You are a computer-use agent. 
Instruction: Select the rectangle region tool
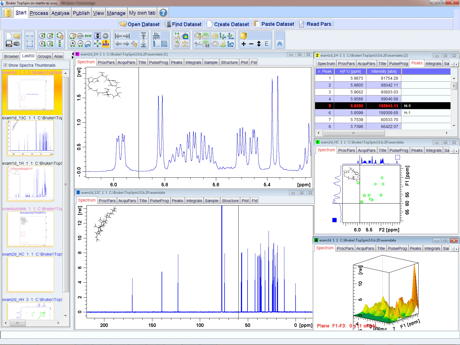[x=30, y=44]
